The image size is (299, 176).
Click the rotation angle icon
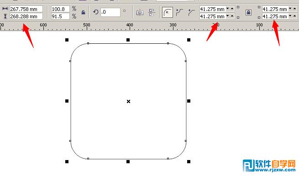pyautogui.click(x=96, y=12)
